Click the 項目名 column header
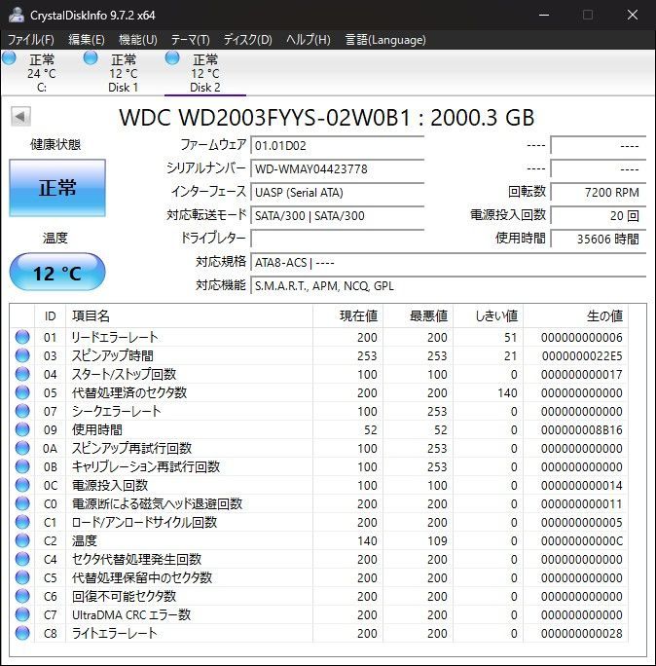The width and height of the screenshot is (656, 666). [x=190, y=316]
